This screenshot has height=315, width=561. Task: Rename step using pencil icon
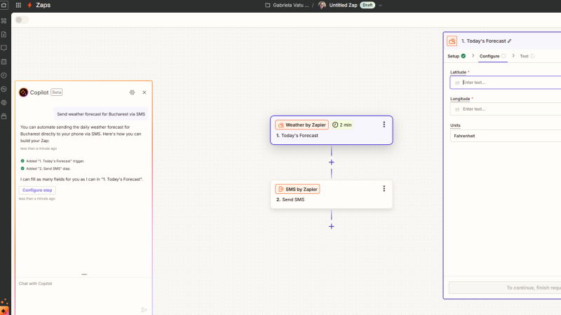point(510,41)
